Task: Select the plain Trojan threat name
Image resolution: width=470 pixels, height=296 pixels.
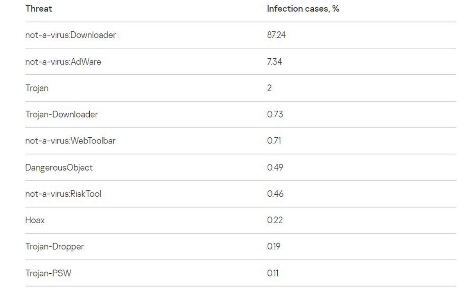Action: click(37, 88)
